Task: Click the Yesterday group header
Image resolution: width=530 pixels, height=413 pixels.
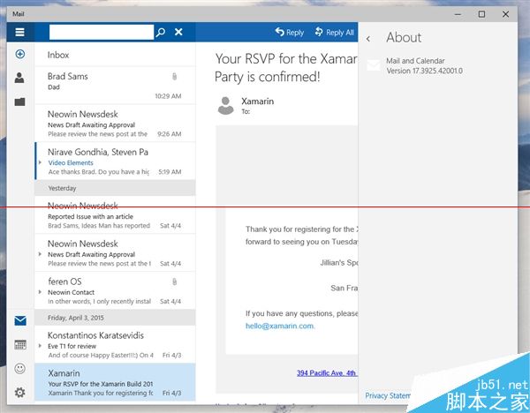Action: [115, 188]
